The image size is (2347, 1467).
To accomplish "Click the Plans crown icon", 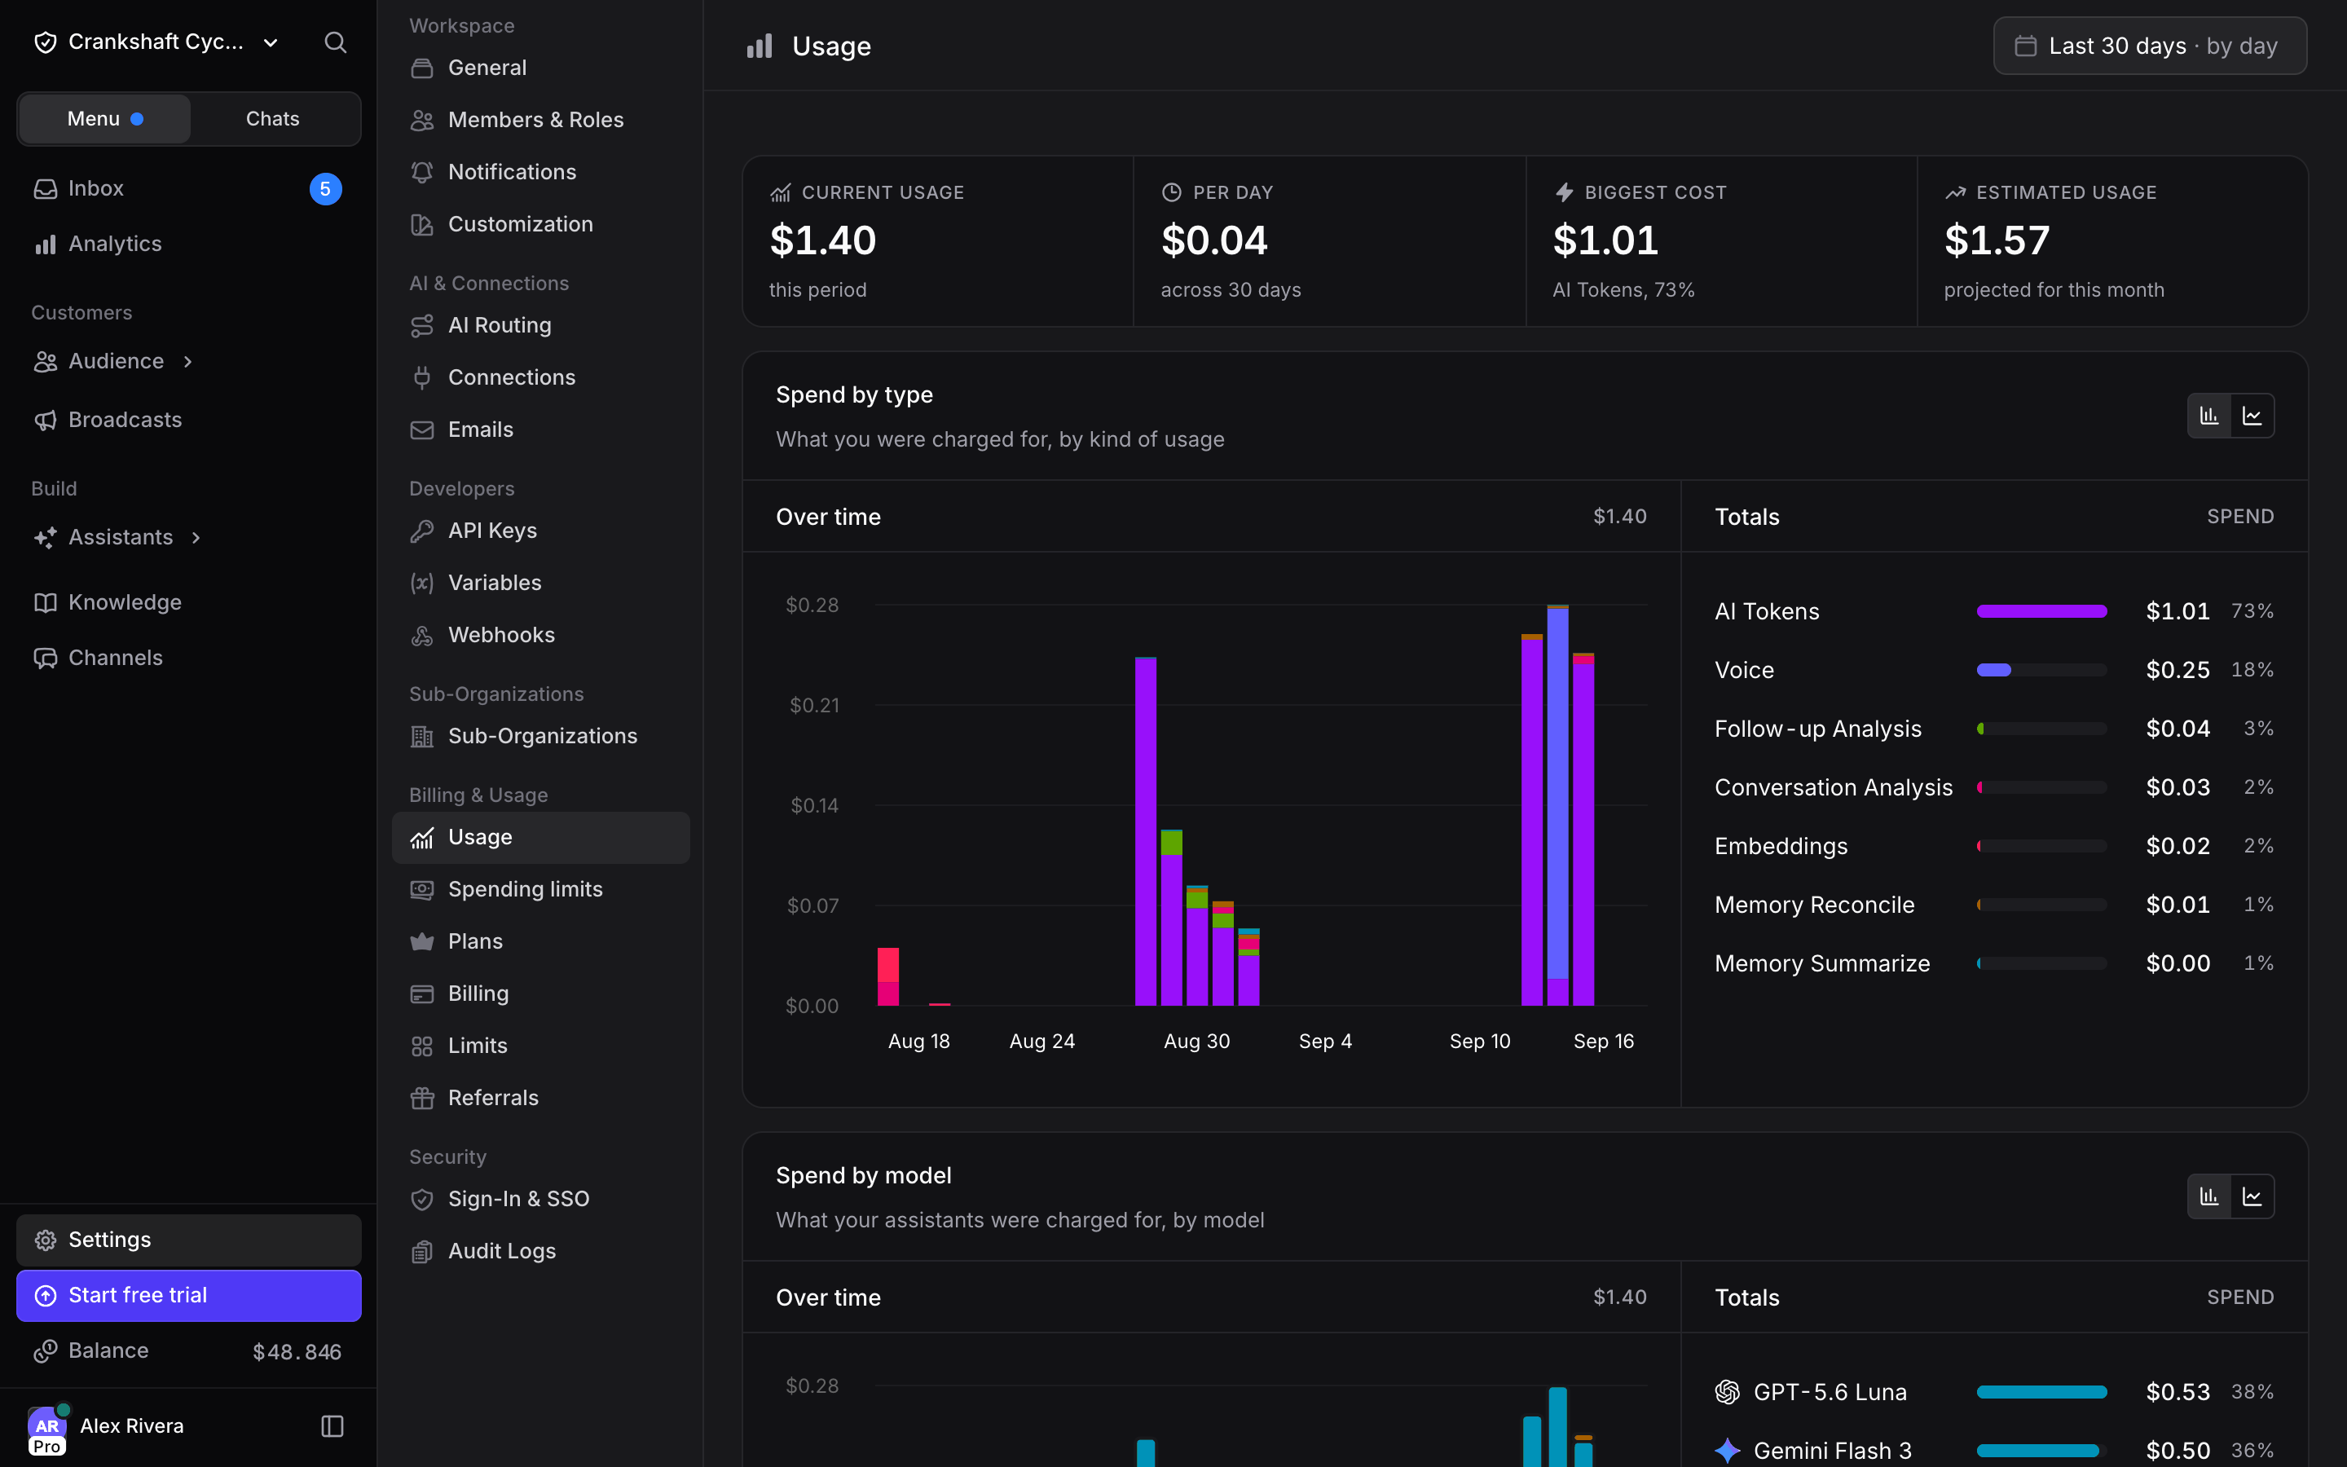I will [422, 941].
